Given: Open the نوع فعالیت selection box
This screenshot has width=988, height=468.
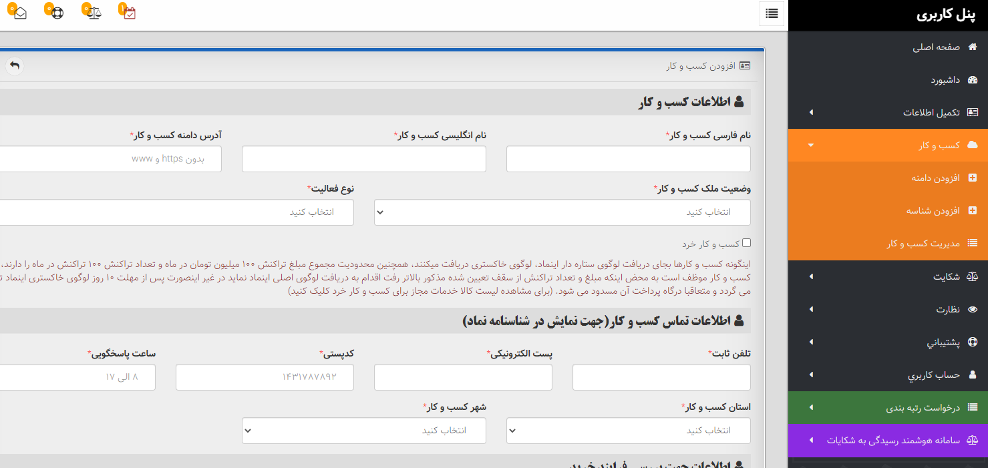Looking at the screenshot, I should pyautogui.click(x=176, y=212).
